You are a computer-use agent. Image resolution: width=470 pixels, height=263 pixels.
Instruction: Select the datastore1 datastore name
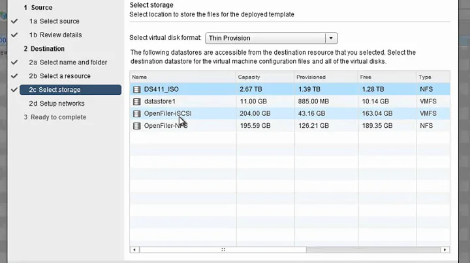[160, 102]
